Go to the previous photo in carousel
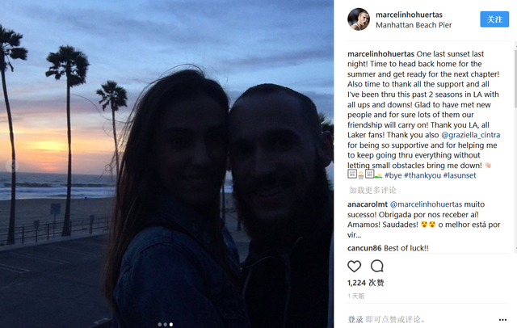517x328 pixels. click(12, 166)
